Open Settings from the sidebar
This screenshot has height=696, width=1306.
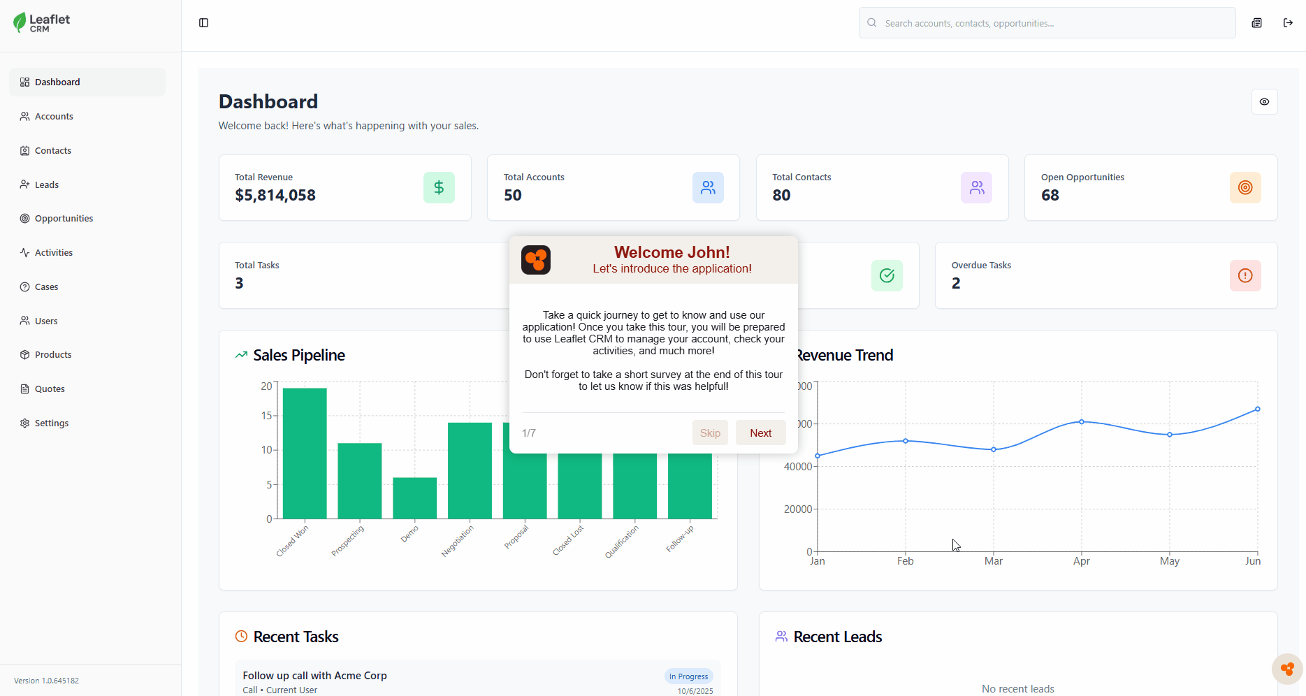coord(52,423)
